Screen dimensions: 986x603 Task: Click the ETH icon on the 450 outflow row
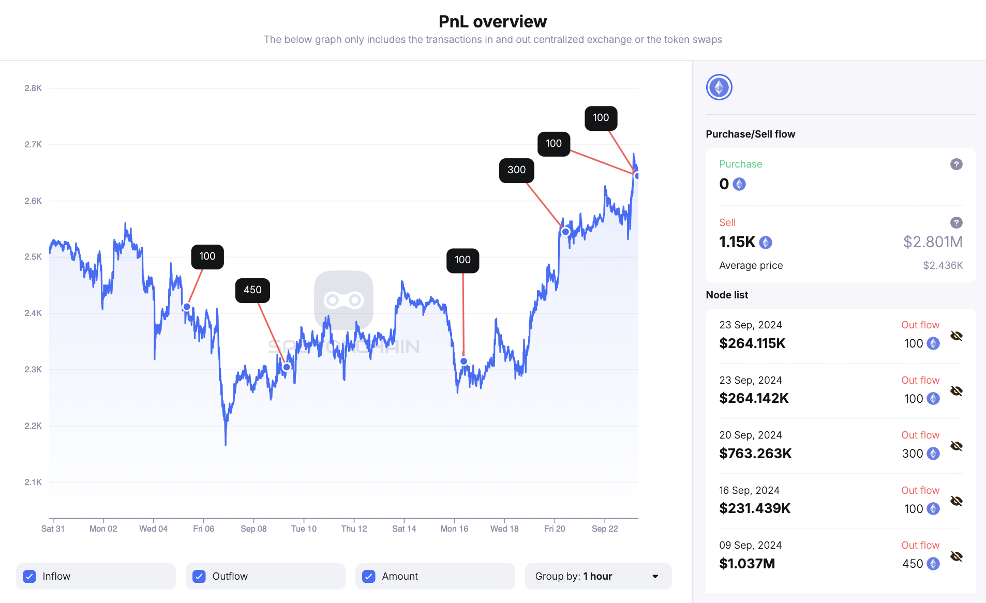(x=933, y=564)
